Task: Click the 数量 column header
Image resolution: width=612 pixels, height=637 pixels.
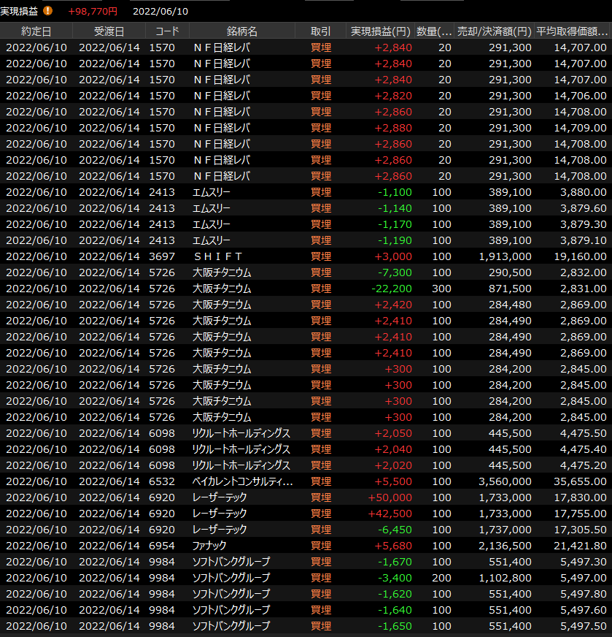Action: click(x=434, y=31)
